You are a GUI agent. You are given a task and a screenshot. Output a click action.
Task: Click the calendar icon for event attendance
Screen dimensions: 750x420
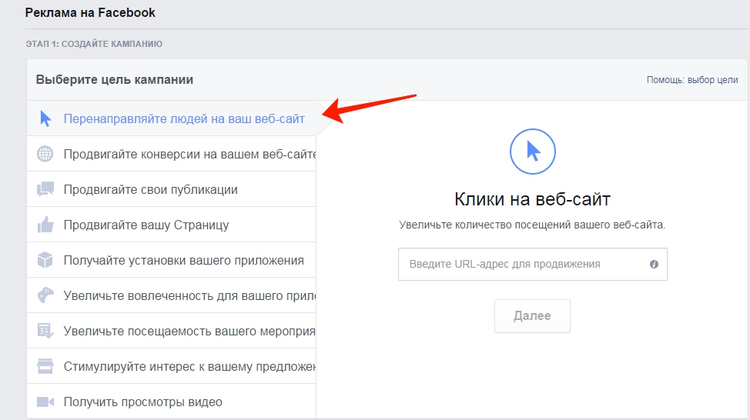pos(45,331)
